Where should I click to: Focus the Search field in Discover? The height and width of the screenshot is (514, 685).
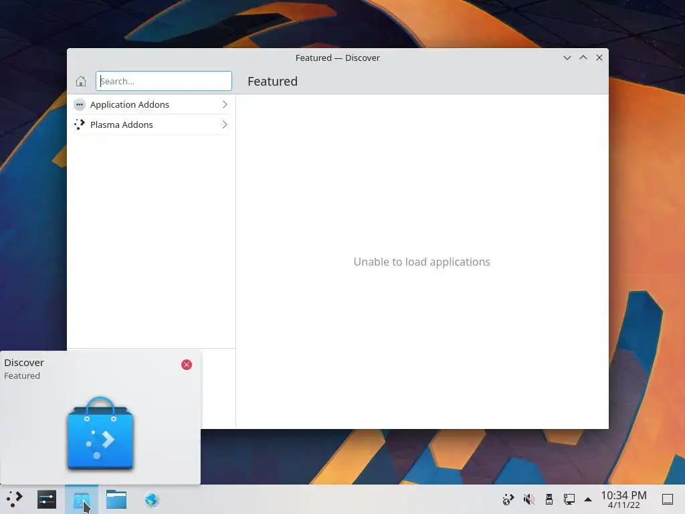point(164,81)
